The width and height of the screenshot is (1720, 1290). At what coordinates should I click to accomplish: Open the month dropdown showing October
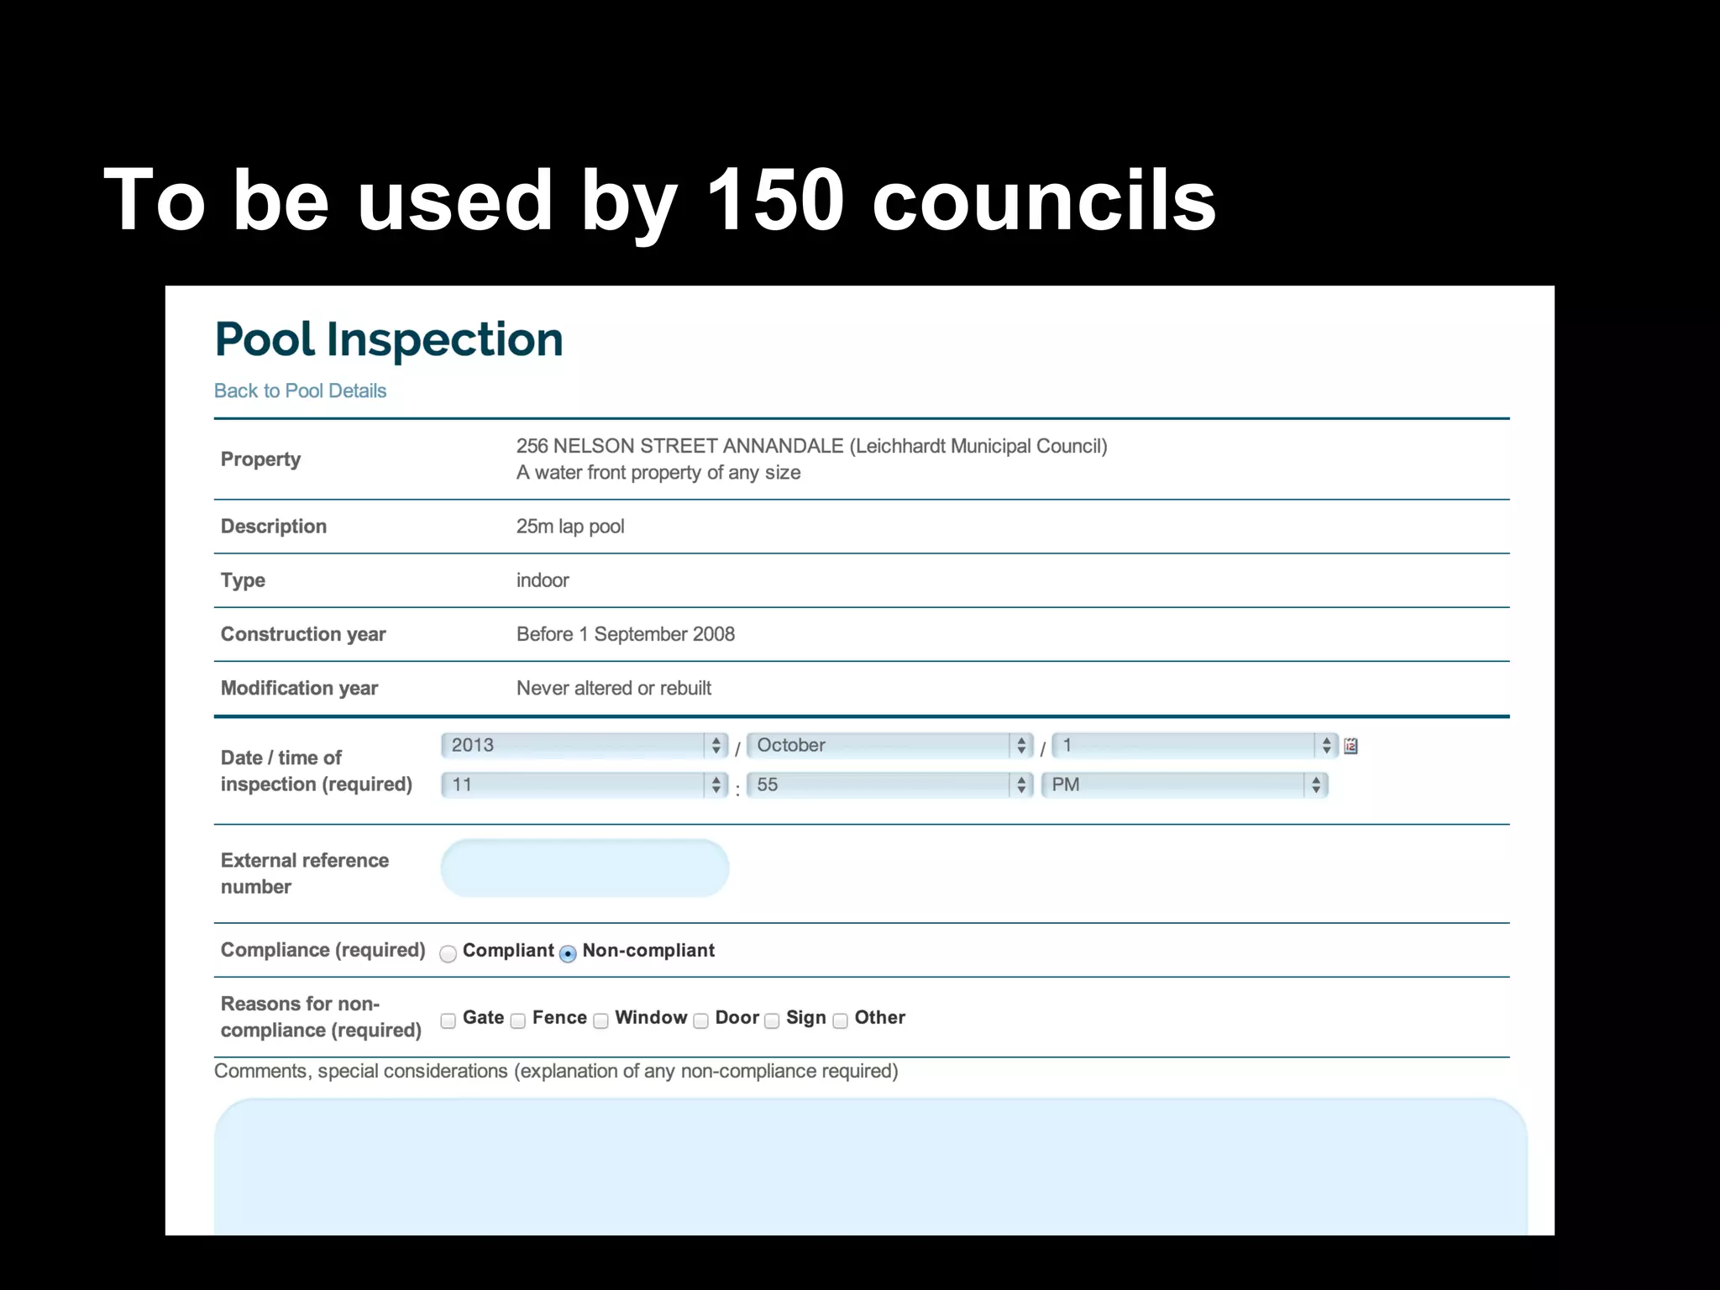[x=889, y=745]
